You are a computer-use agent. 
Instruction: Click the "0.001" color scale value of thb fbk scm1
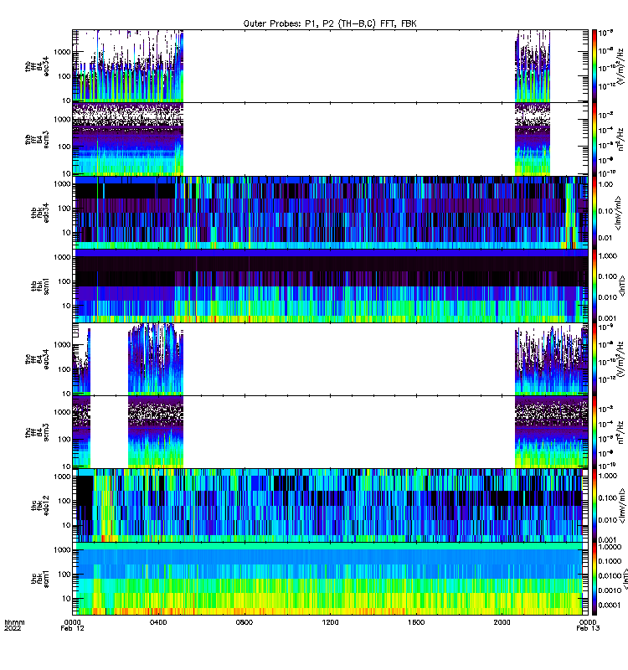608,318
